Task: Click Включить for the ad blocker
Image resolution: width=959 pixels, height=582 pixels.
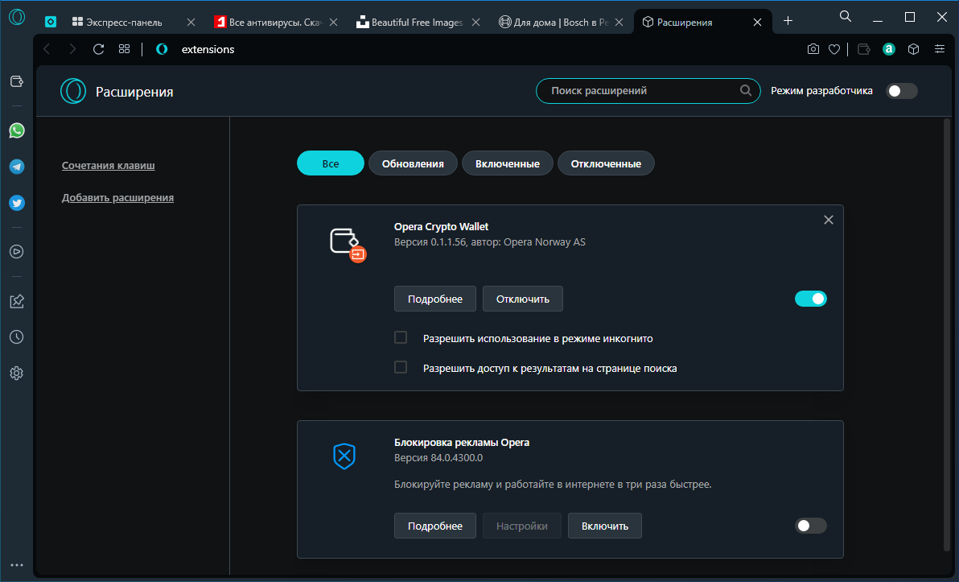Action: coord(605,526)
